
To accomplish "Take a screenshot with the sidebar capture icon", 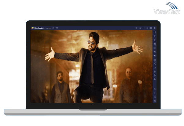I will [155, 64].
